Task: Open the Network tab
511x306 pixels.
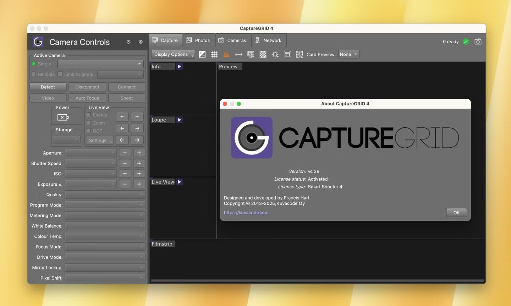Action: click(x=269, y=40)
